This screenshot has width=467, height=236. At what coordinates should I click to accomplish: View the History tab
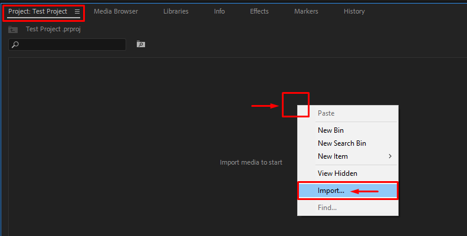(354, 11)
